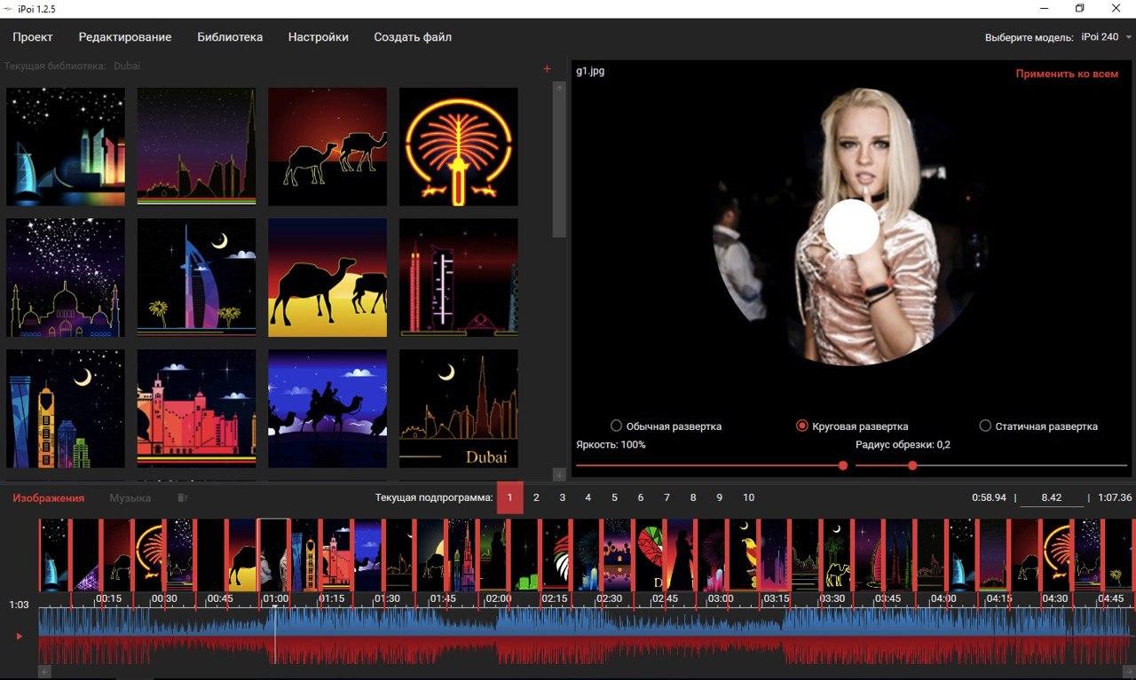This screenshot has height=680, width=1136.
Task: Click the g1.jpg file name label
Action: [590, 71]
